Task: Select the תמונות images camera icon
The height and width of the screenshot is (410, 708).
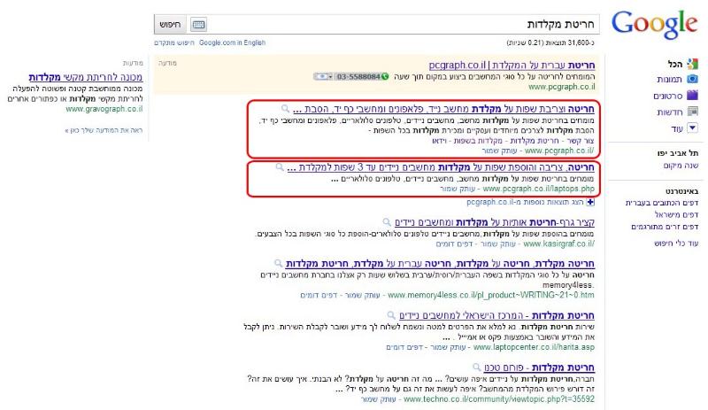Action: 692,79
